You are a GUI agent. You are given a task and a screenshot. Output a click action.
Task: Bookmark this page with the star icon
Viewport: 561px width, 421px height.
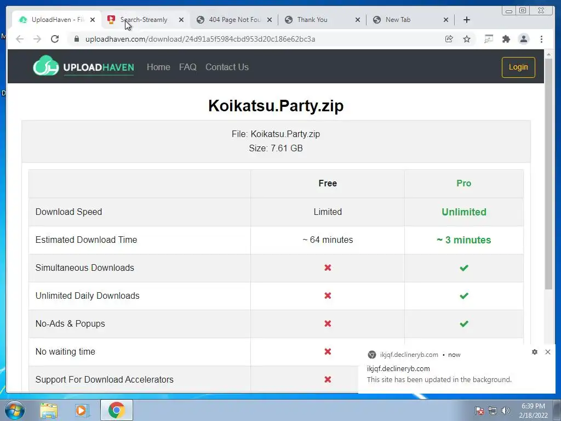pyautogui.click(x=467, y=39)
